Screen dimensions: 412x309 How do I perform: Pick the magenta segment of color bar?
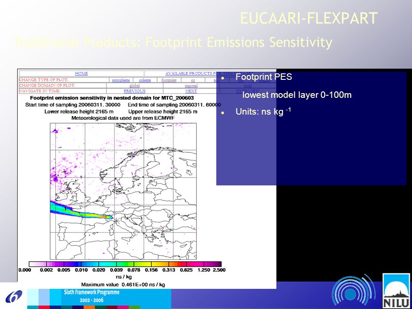click(x=200, y=264)
